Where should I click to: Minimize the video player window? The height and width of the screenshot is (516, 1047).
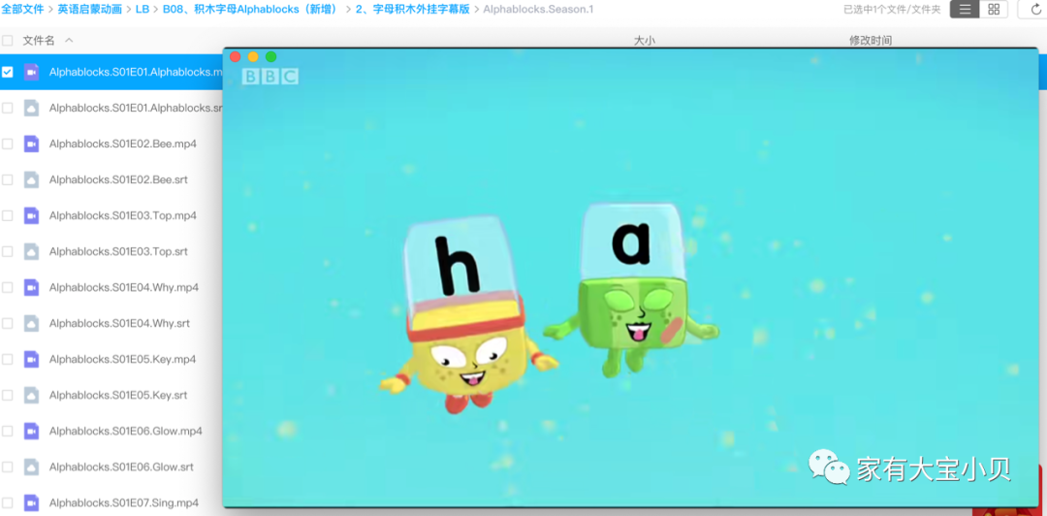[253, 57]
